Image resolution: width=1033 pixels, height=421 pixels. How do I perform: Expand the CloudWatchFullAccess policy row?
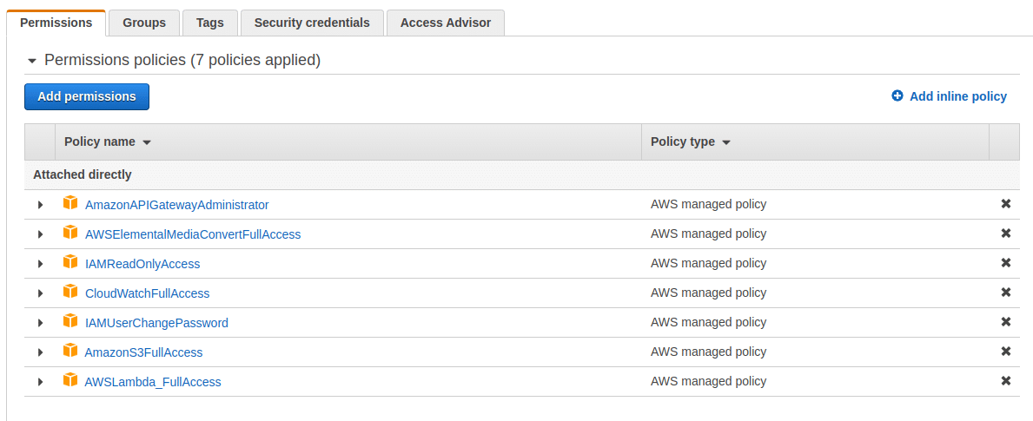(x=40, y=293)
